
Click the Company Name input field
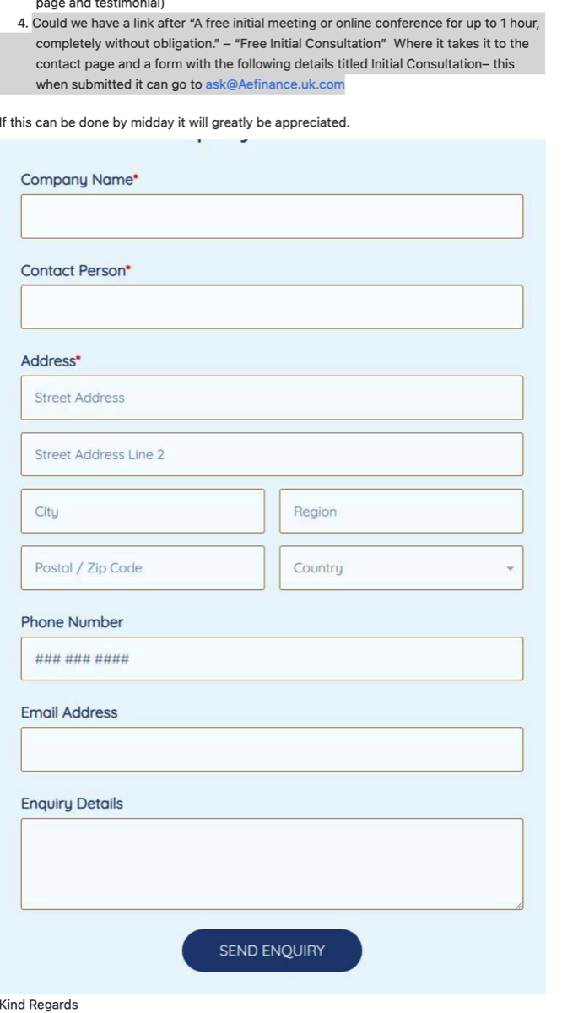(x=272, y=216)
